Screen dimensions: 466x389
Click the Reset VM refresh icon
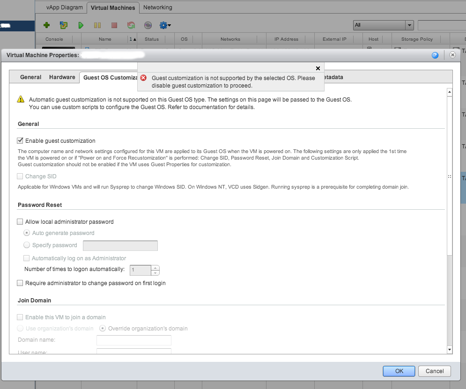point(131,25)
